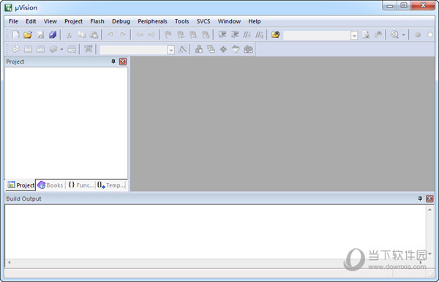The width and height of the screenshot is (439, 282).
Task: Save the current file with the floppy icon
Action: pos(40,34)
